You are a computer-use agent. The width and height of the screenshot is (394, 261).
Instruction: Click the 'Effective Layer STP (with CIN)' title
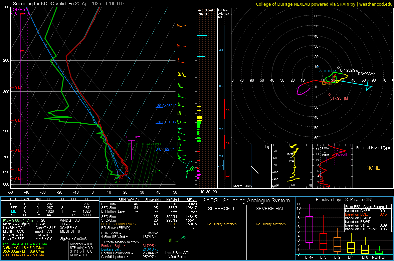(344, 200)
